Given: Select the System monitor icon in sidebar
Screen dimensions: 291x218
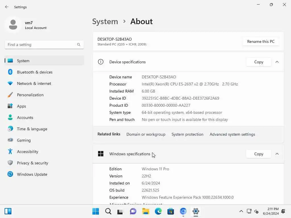Looking at the screenshot, I should click(x=10, y=61).
